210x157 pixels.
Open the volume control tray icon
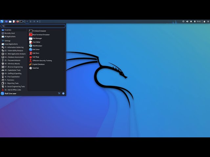187,22
